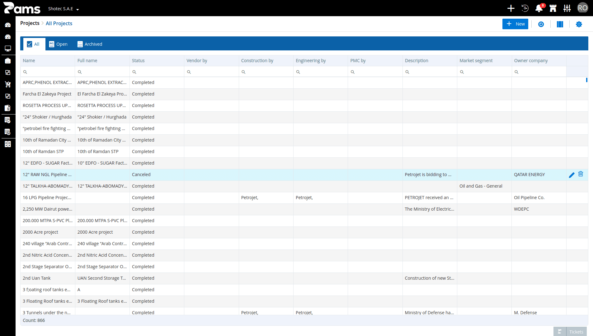Click the second gauge icon above the monitor icon
The height and width of the screenshot is (336, 593).
[x=8, y=37]
